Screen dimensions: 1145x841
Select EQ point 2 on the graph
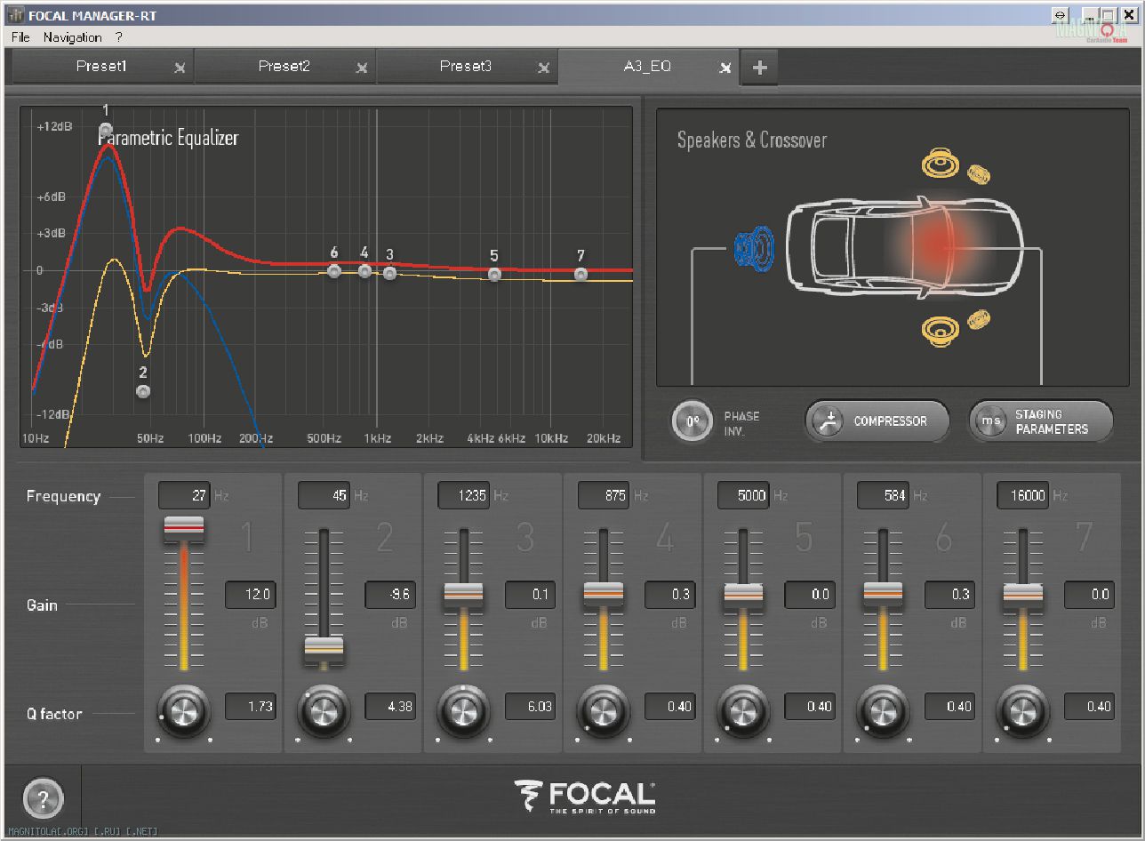point(143,391)
